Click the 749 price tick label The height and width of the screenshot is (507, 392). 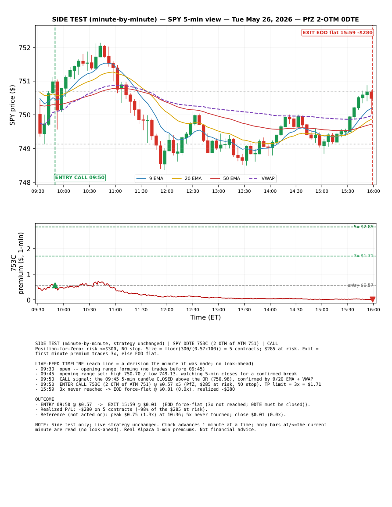click(x=25, y=149)
